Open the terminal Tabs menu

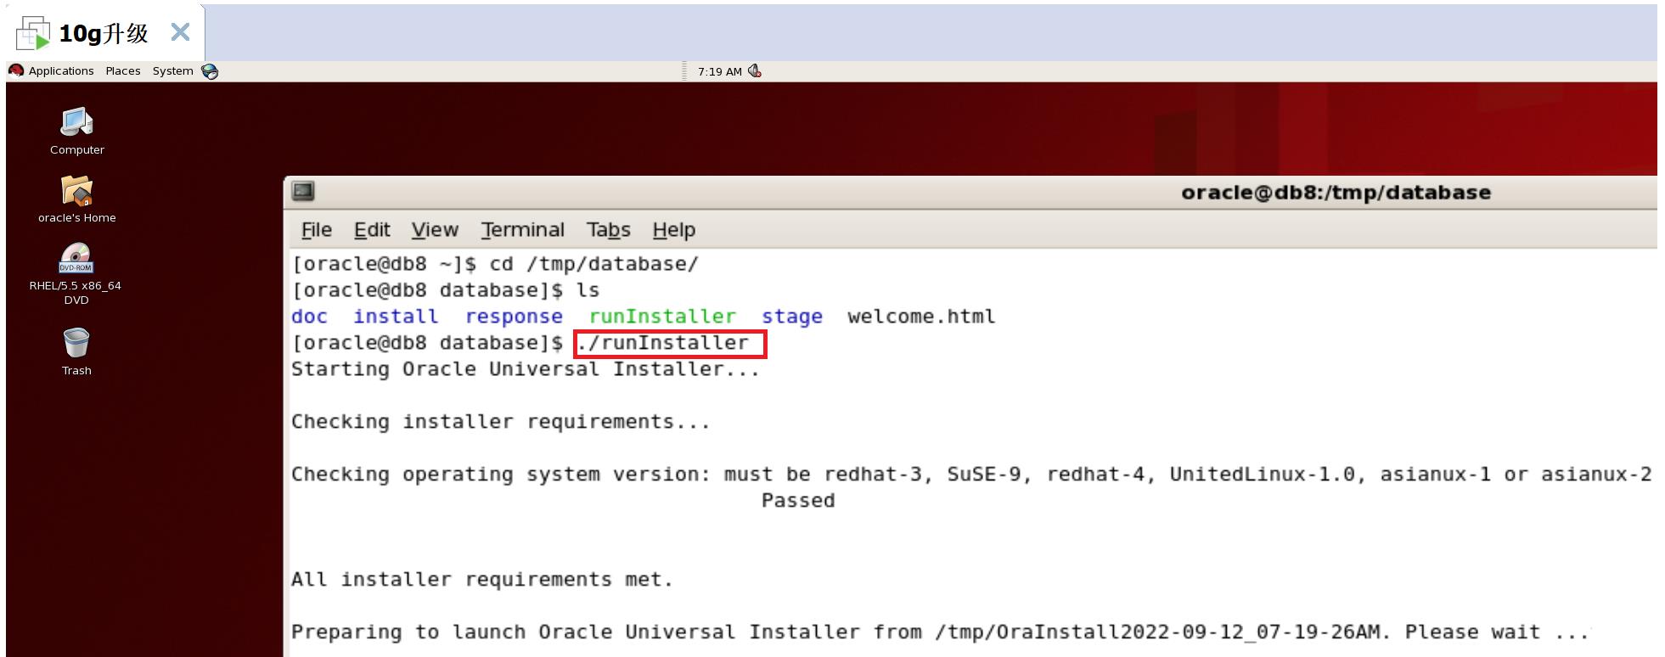pos(608,230)
